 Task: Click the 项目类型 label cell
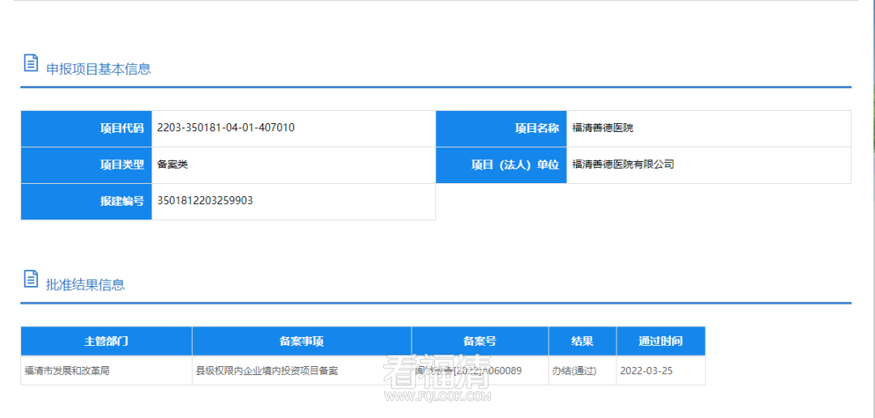point(87,164)
